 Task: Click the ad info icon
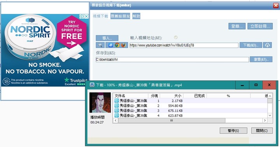(82, 16)
